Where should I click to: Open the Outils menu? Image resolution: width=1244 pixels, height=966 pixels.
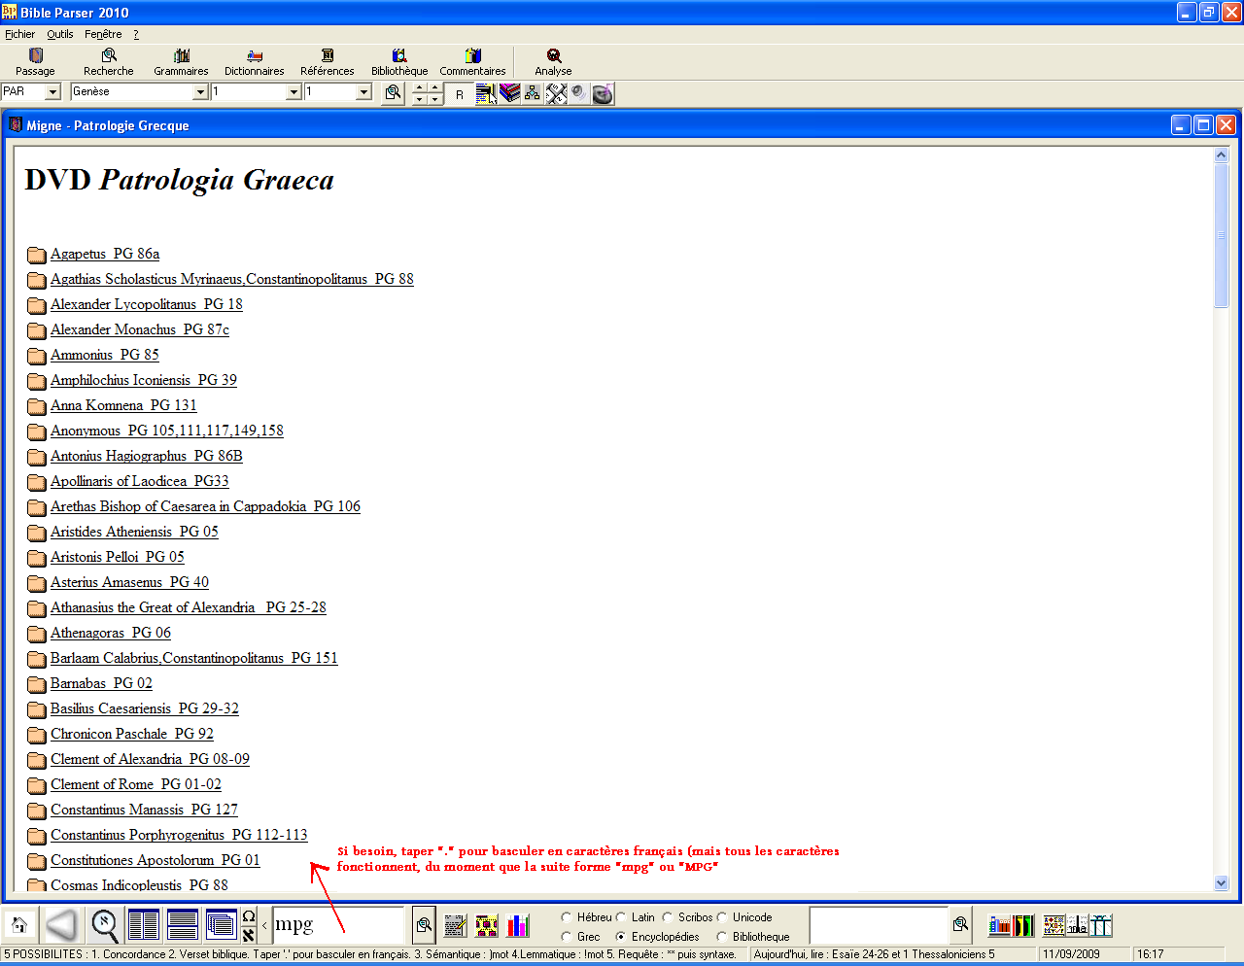click(60, 34)
